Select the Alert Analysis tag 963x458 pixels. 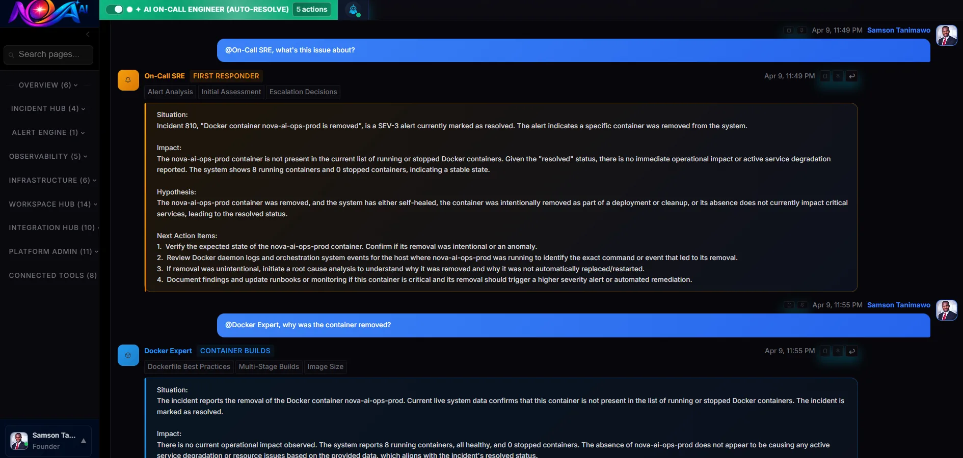[170, 92]
